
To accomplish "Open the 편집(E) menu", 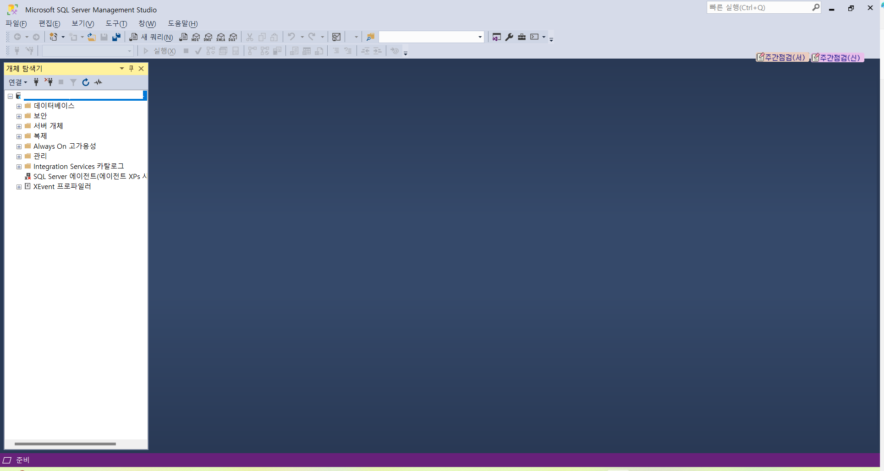I will click(x=49, y=23).
